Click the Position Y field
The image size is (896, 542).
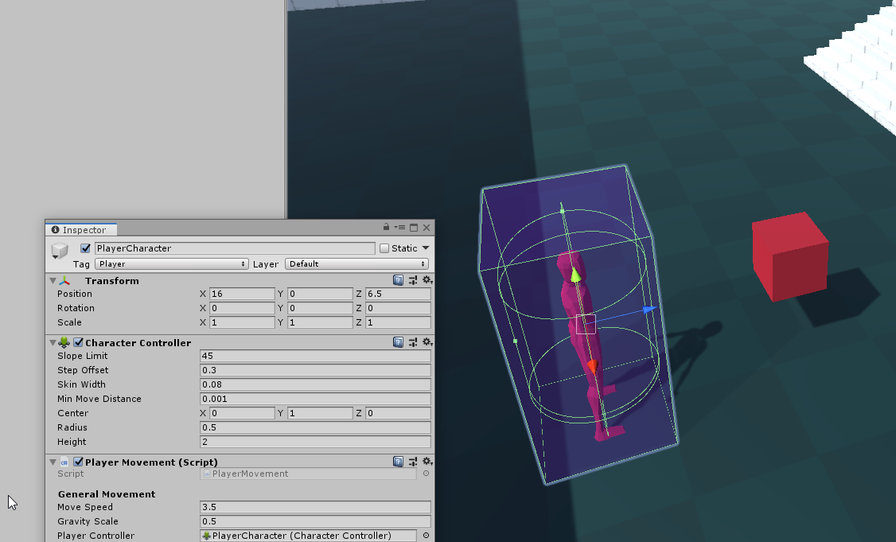[320, 294]
